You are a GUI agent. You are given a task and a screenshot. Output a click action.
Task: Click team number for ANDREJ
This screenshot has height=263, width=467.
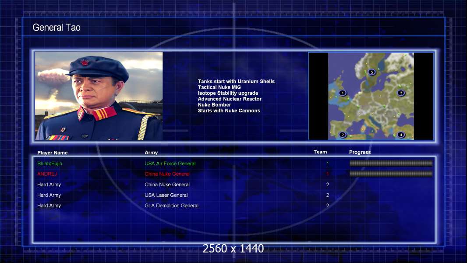pos(328,174)
